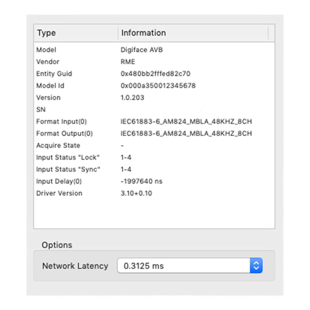
Task: Click the Entity Guid value 0x480bb2fffed82c70
Action: pyautogui.click(x=156, y=74)
